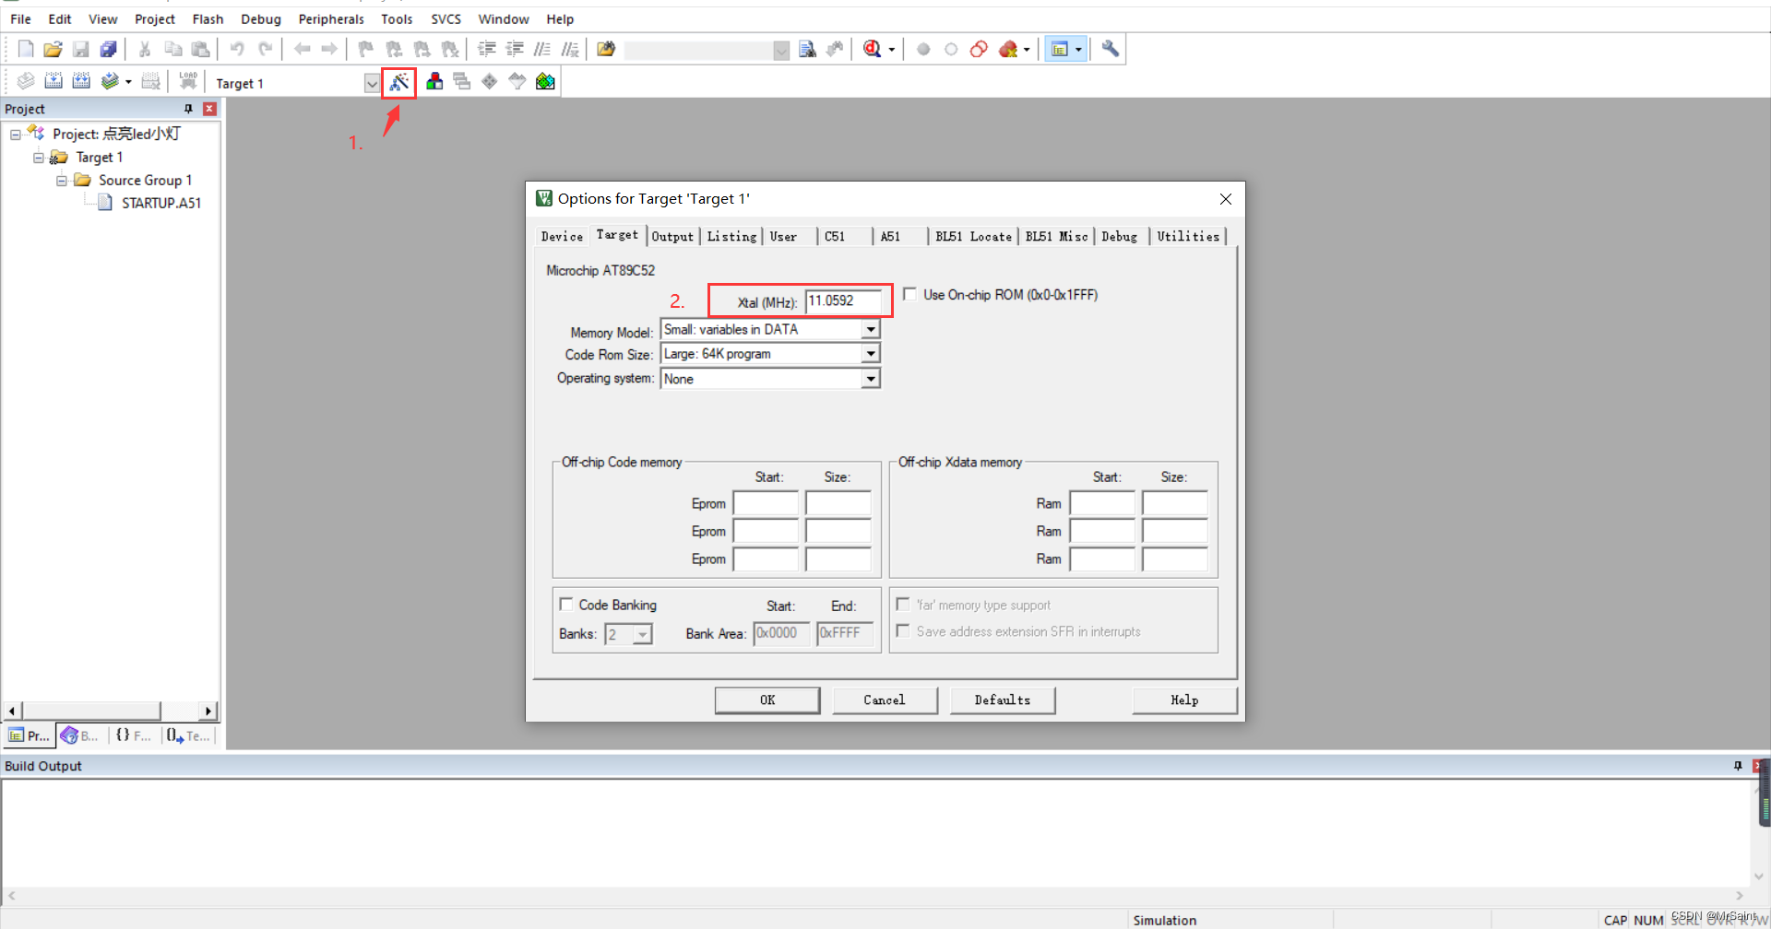Screen dimensions: 1771x929
Task: Navigate forward with right arrow
Action: pos(329,49)
